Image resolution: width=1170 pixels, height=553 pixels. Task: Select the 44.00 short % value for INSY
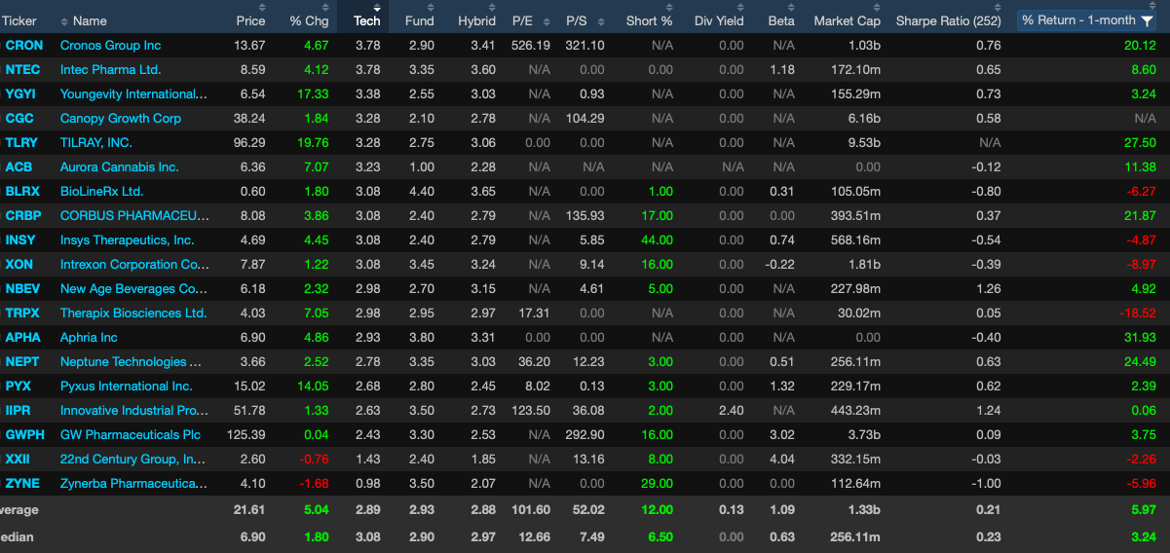click(x=657, y=240)
